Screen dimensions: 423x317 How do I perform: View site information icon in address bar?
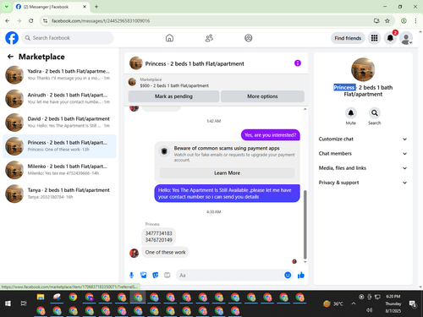[x=45, y=21]
